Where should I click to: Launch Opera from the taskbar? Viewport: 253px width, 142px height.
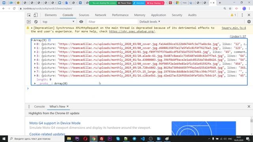(85, 138)
